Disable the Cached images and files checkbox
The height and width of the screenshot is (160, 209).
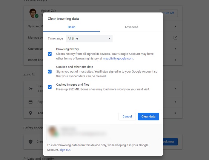(50, 87)
